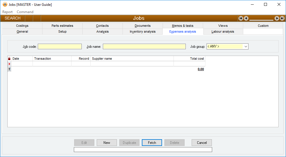Viewport: 286px width, 157px height.
Task: Click the New button
Action: click(x=107, y=143)
